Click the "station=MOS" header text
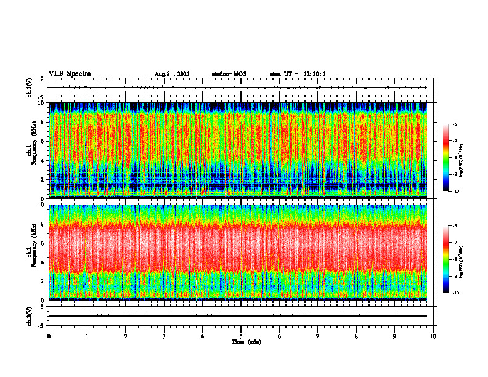This screenshot has width=488, height=377. coord(229,74)
